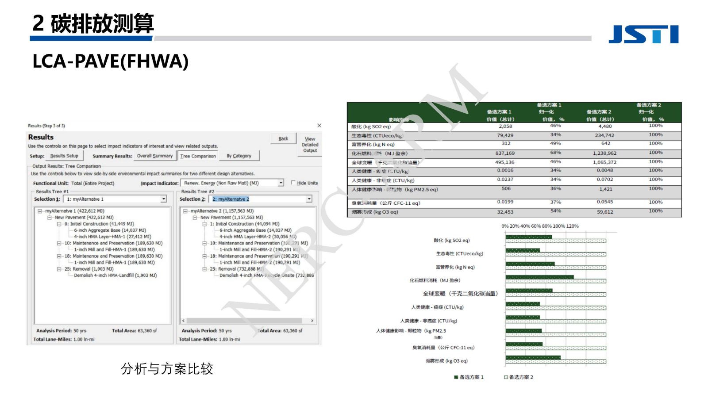
Task: Select 4-inch HMA Layer-HMA-2 (30,056 MJ)
Action: click(x=258, y=237)
